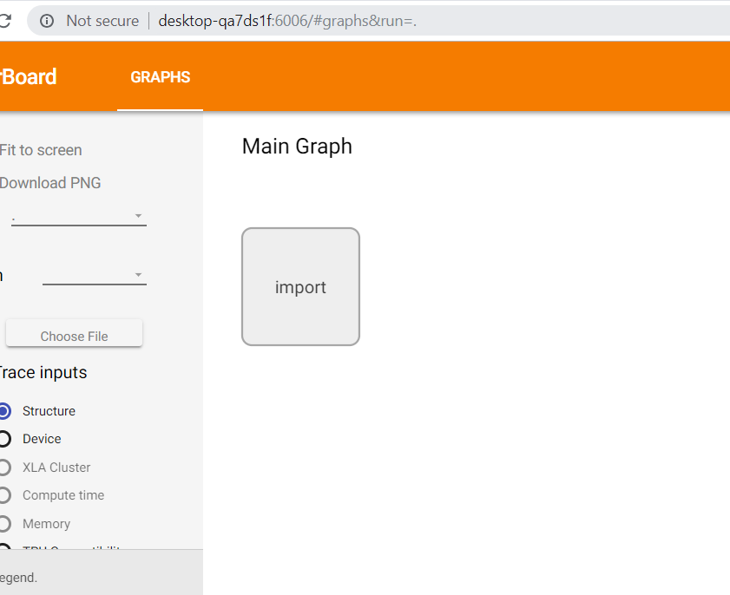The height and width of the screenshot is (595, 730).
Task: Click the 'Not secure' info icon
Action: (x=46, y=20)
